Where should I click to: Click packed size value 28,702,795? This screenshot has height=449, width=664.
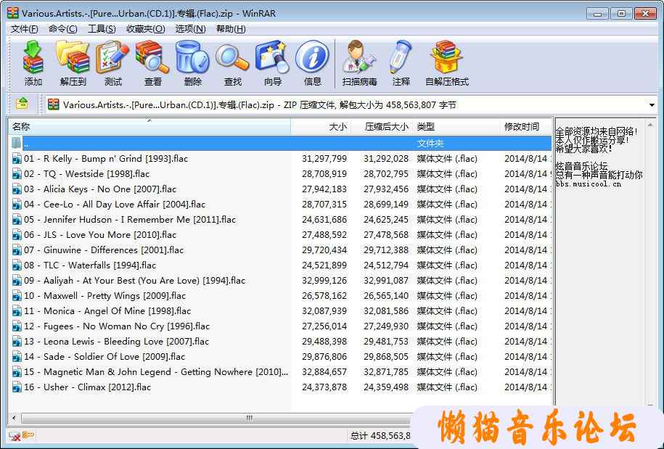coord(386,174)
